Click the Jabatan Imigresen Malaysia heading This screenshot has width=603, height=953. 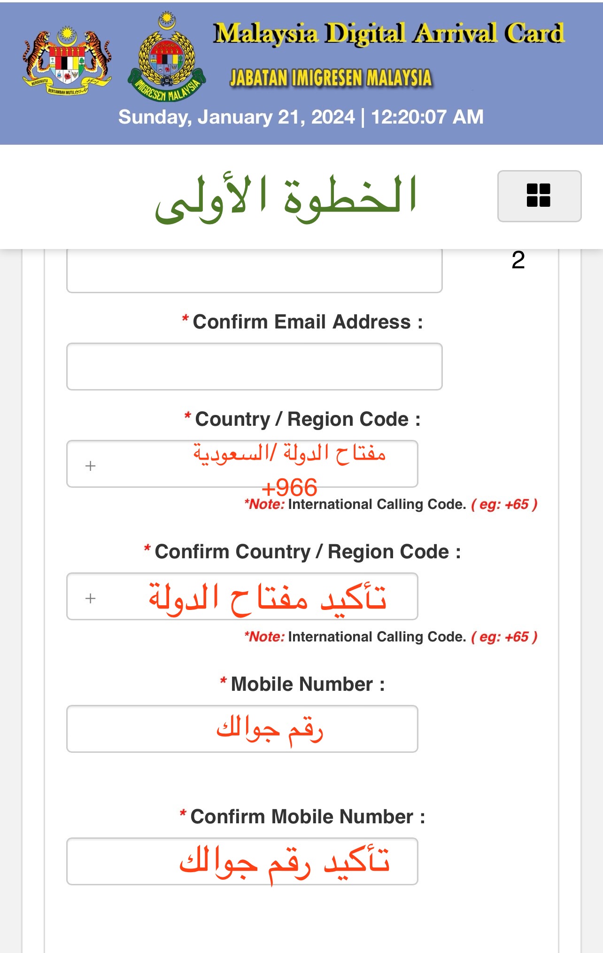pyautogui.click(x=331, y=78)
